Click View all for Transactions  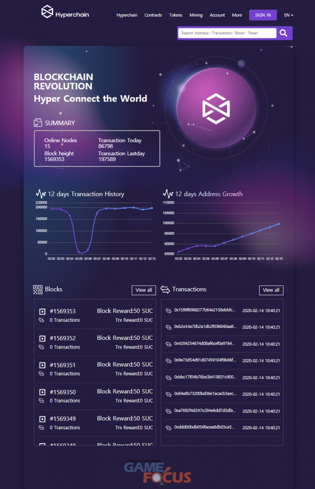pos(271,290)
